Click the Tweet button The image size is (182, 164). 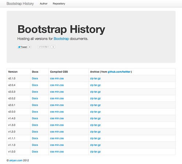pos(23,47)
